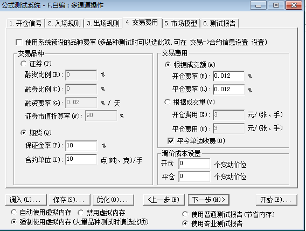Minimize the 公式测试系统 window
Screen dimensions: 306x231
pos(258,5)
